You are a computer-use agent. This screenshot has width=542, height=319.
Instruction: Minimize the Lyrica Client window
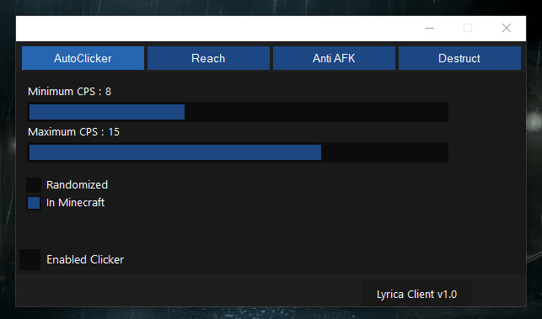pos(430,28)
